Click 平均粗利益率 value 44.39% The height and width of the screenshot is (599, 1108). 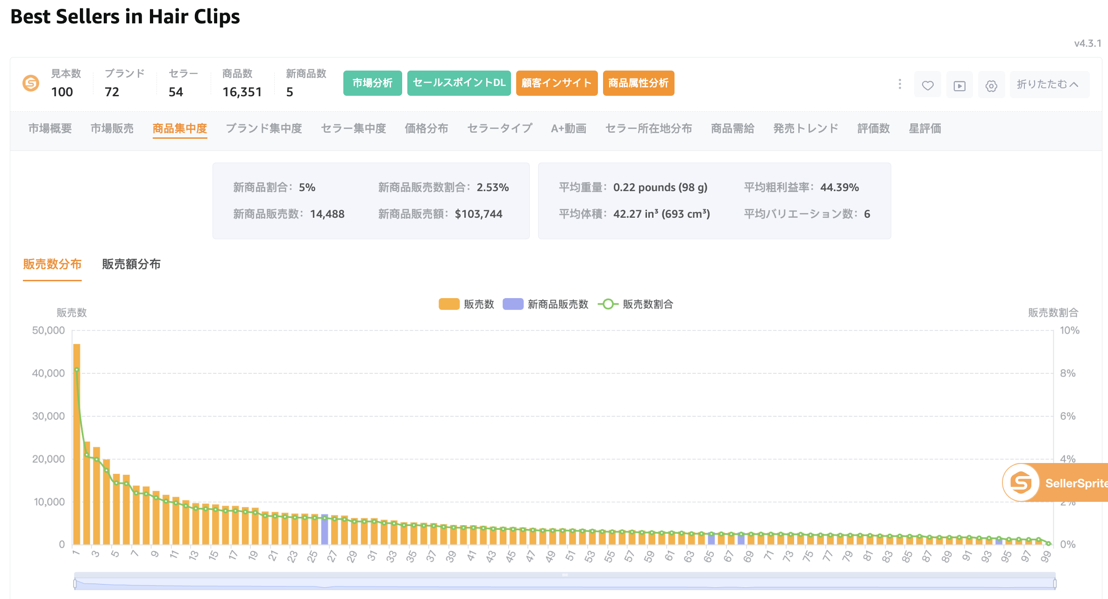coord(839,187)
